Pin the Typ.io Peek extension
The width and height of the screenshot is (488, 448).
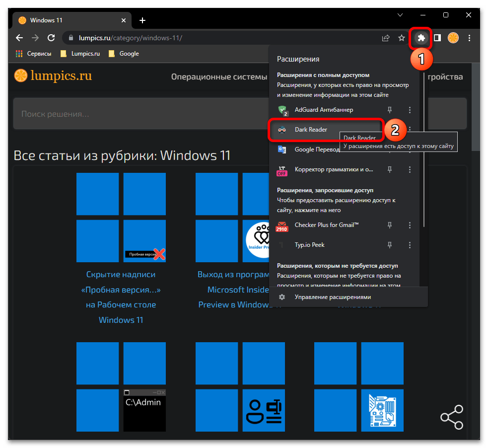pyautogui.click(x=389, y=245)
